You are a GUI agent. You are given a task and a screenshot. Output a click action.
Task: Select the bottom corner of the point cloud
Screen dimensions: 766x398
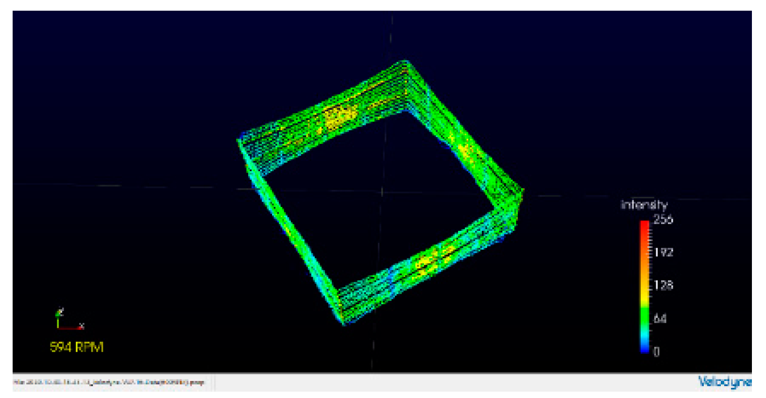pos(344,322)
